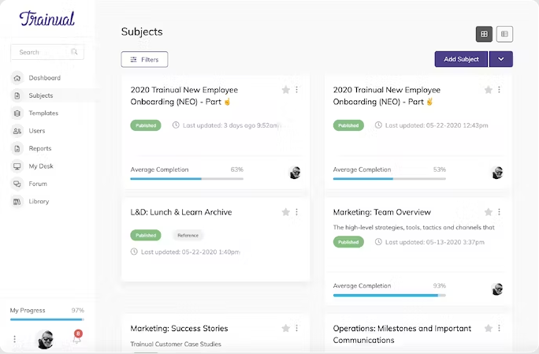This screenshot has width=539, height=354.
Task: Star the NEO Part 1 subject
Action: point(286,90)
